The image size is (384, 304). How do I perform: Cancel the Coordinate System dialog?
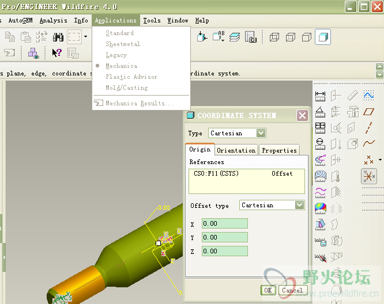click(292, 290)
